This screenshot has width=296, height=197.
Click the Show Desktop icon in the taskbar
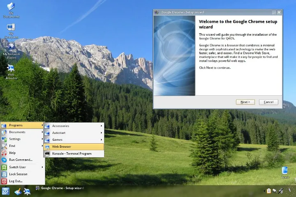point(18,192)
